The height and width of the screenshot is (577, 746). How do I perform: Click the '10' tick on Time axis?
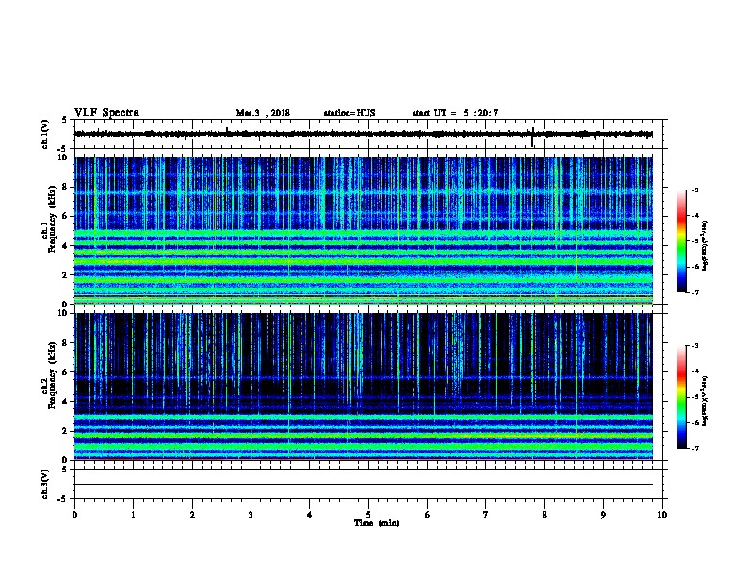pyautogui.click(x=662, y=515)
